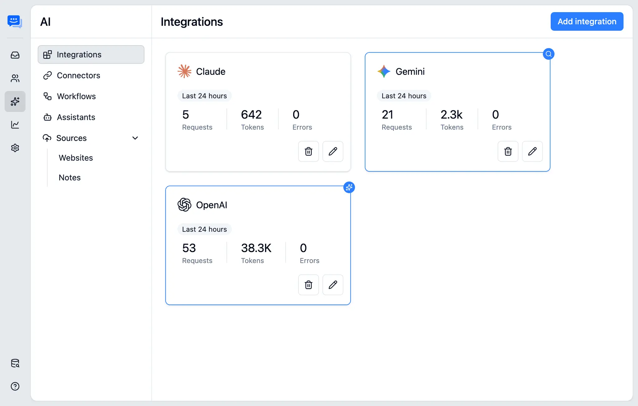Screen dimensions: 638x406
Task: Click the Claude asterisk logo
Action: point(184,71)
